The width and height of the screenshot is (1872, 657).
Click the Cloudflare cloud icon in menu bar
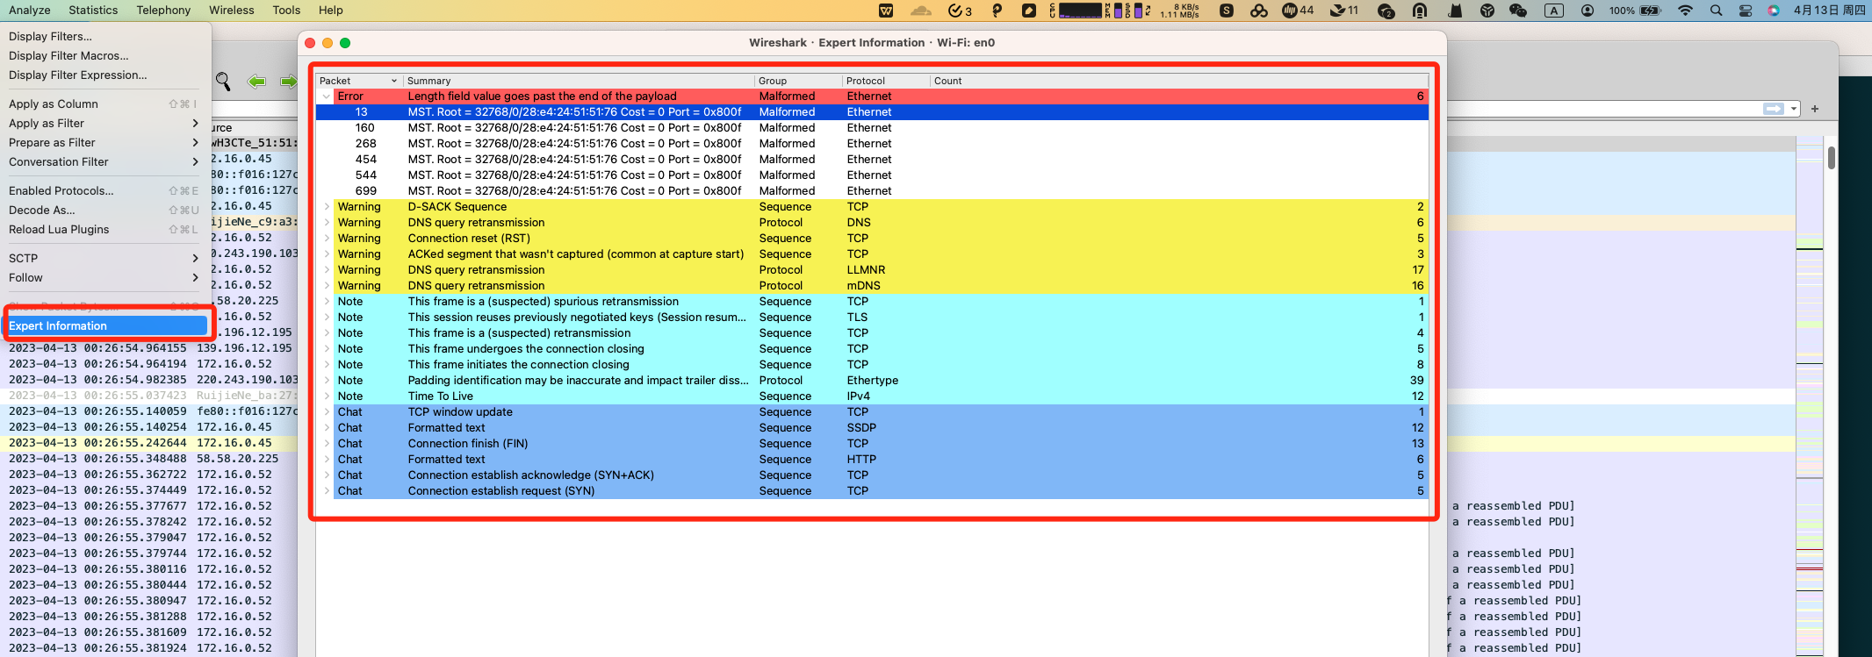(x=920, y=11)
